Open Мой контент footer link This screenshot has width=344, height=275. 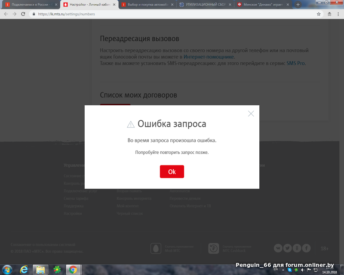127,206
